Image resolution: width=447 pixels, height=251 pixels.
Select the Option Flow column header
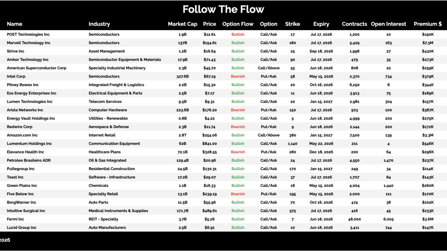coord(237,24)
